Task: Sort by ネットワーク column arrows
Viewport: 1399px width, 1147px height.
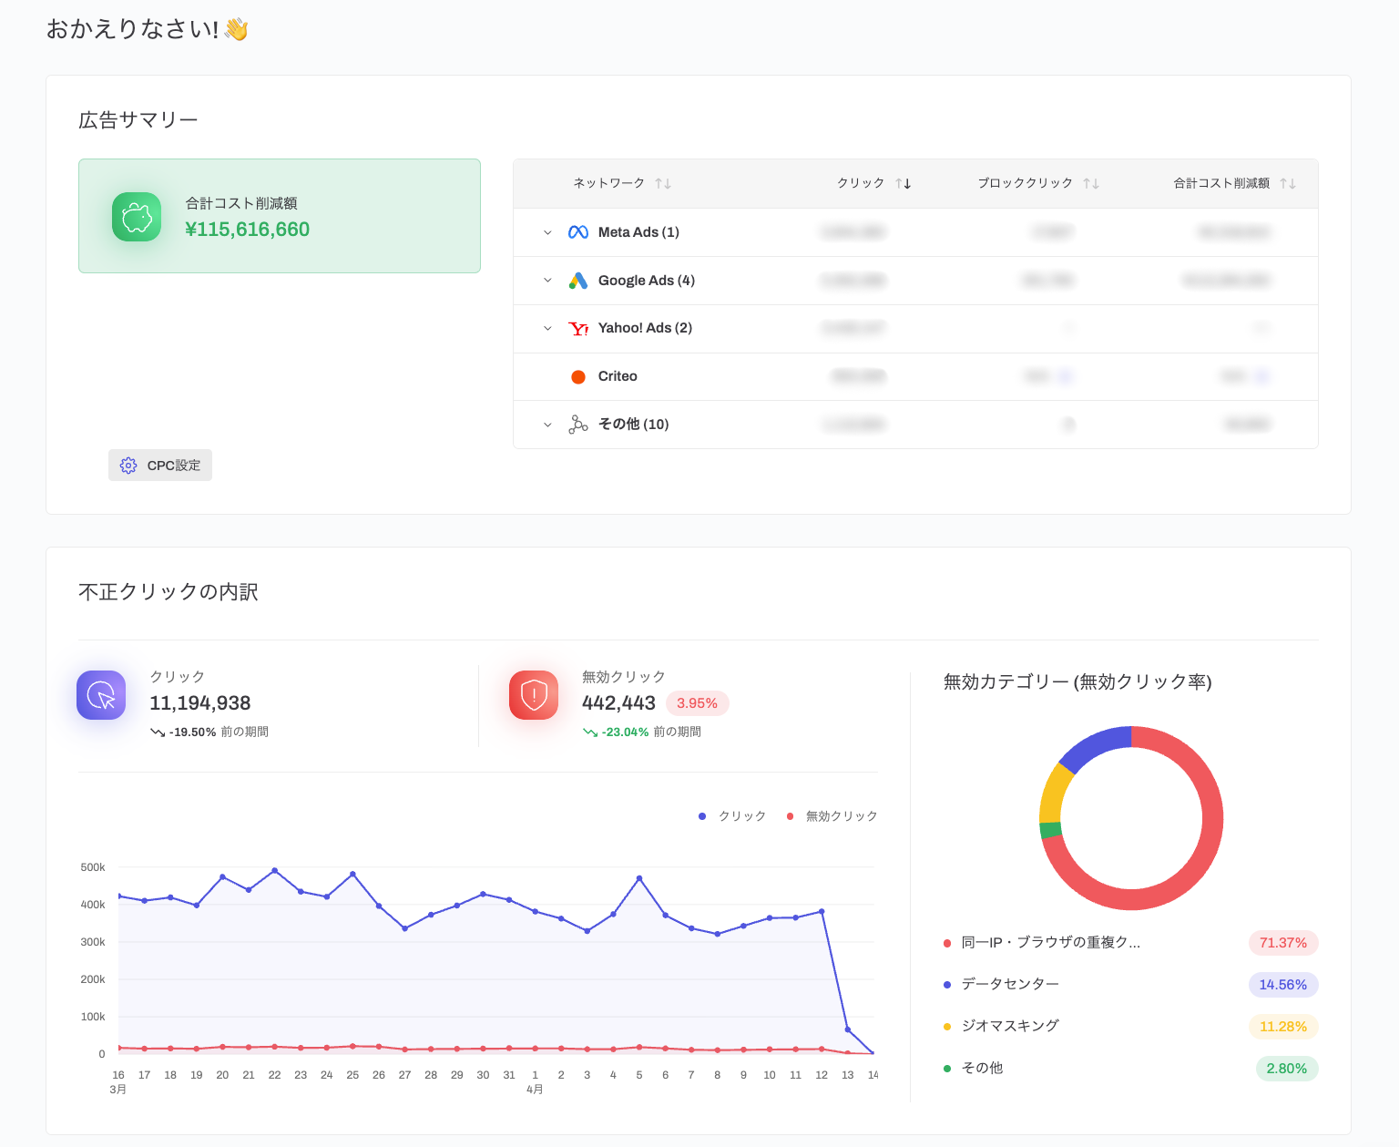Action: 663,184
